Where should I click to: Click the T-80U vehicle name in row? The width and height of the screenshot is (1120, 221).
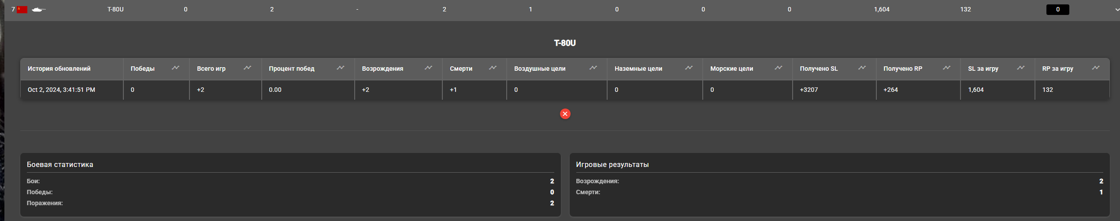point(115,9)
